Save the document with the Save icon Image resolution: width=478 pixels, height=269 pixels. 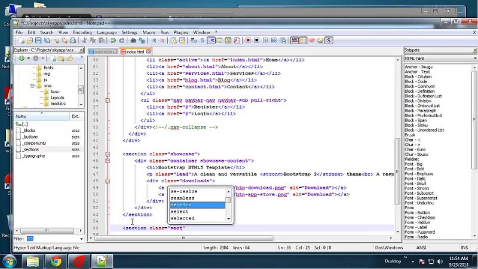(x=38, y=41)
